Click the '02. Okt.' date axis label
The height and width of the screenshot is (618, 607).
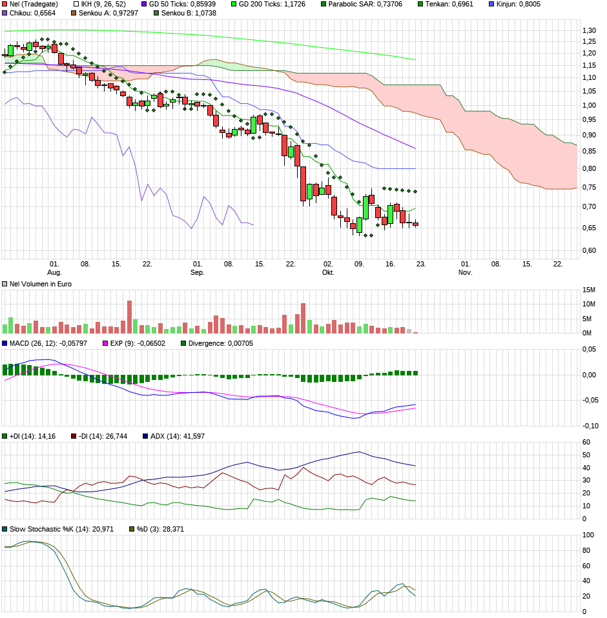point(328,268)
